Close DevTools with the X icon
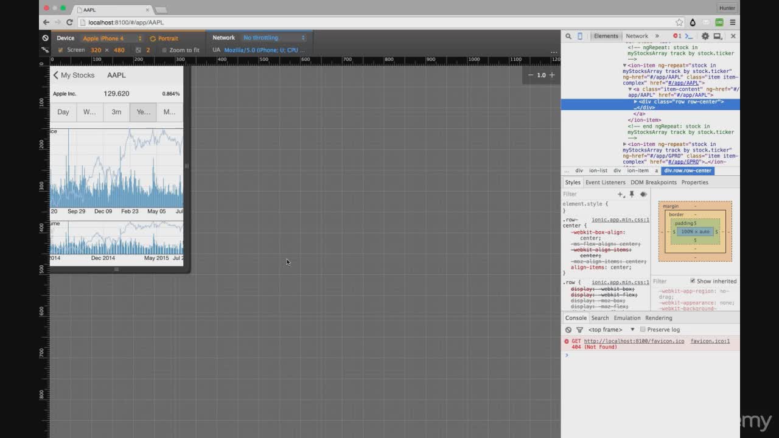This screenshot has width=779, height=438. click(x=733, y=36)
